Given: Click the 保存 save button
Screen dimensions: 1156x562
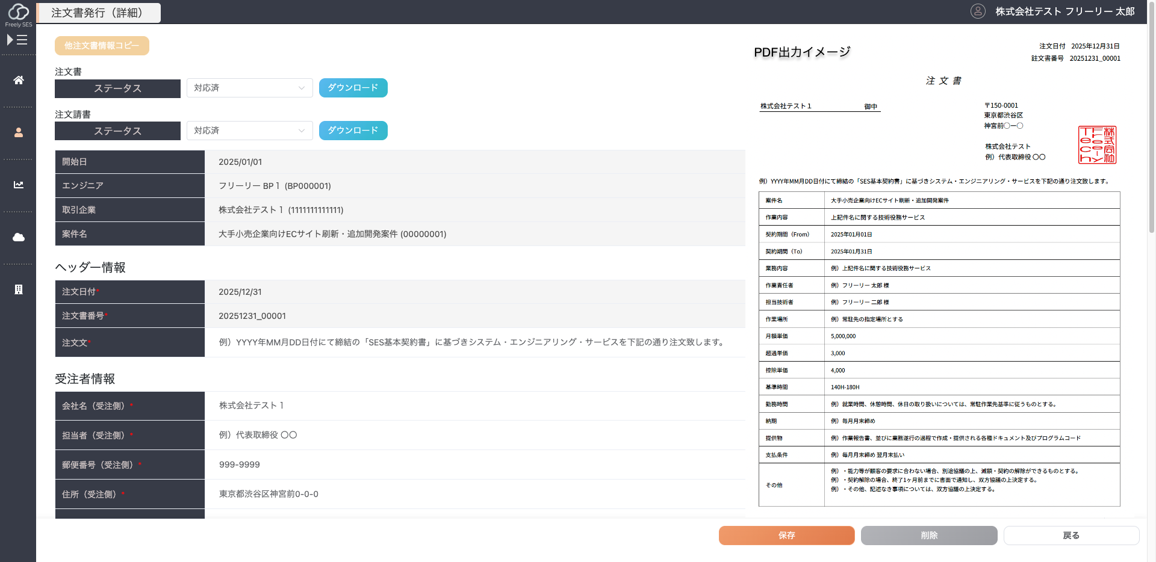Looking at the screenshot, I should click(x=786, y=535).
